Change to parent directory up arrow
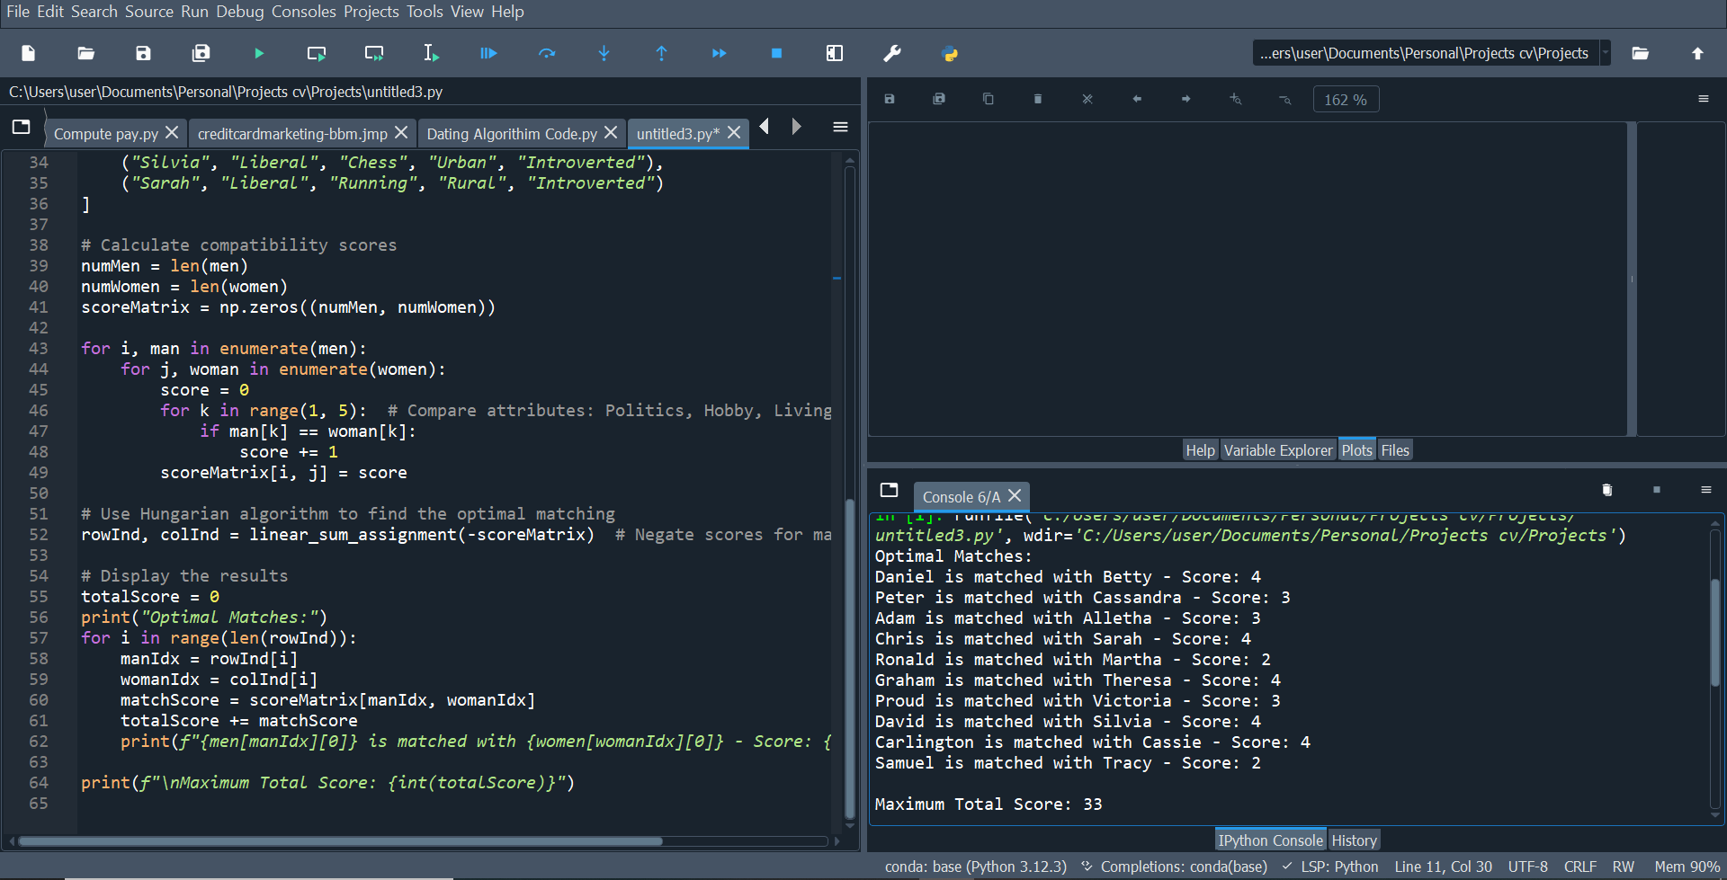The width and height of the screenshot is (1727, 880). point(1697,53)
